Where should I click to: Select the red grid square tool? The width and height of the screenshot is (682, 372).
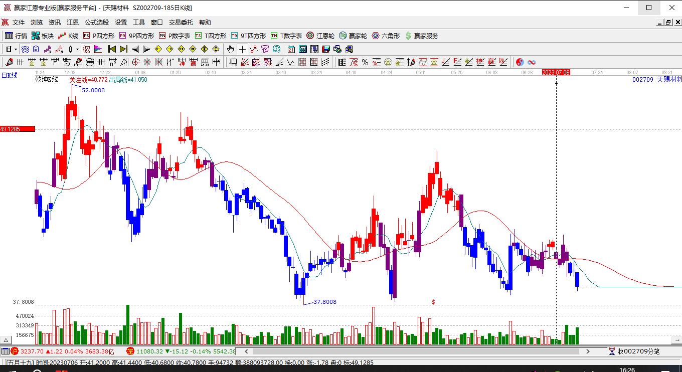[x=302, y=62]
